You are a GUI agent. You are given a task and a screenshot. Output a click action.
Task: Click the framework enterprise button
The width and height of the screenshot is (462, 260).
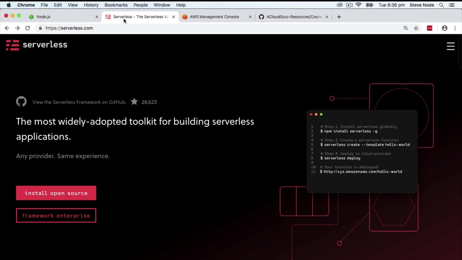(x=56, y=216)
